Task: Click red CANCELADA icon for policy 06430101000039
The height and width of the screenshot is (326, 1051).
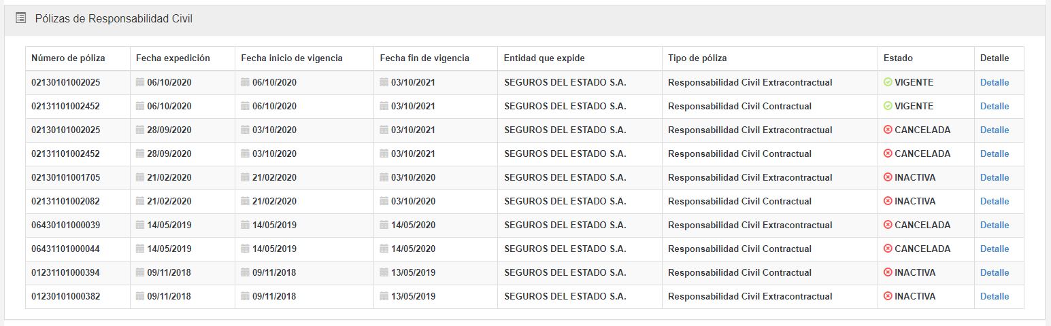Action: click(888, 225)
